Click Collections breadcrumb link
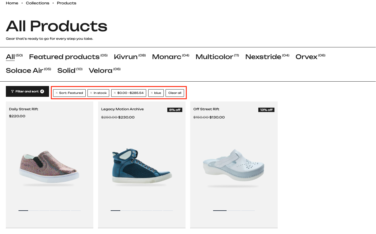 pos(38,3)
